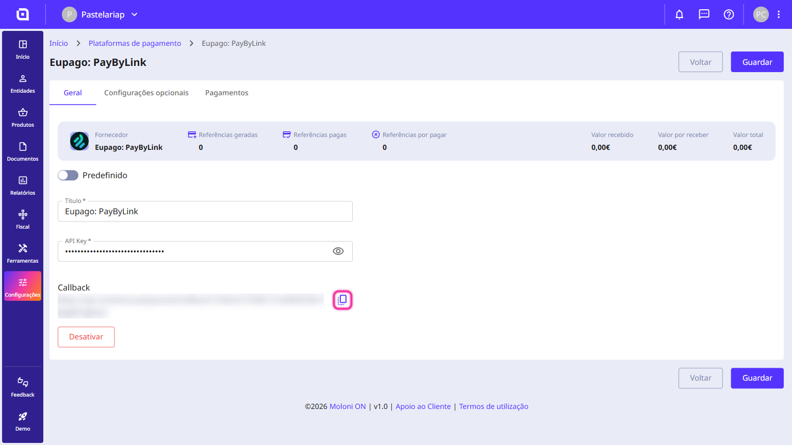Open the Apoio ao Cliente link
The height and width of the screenshot is (445, 792).
(423, 406)
